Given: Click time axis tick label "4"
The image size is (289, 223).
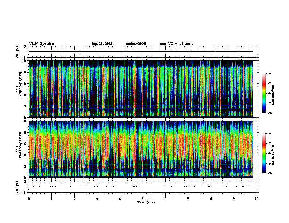Looking at the screenshot, I should pyautogui.click(x=120, y=199).
